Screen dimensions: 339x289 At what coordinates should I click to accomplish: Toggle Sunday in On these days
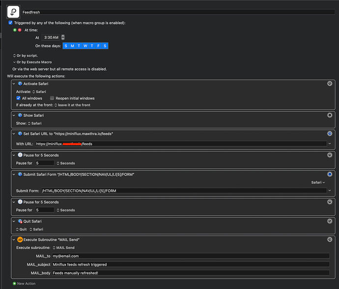pyautogui.click(x=66, y=46)
